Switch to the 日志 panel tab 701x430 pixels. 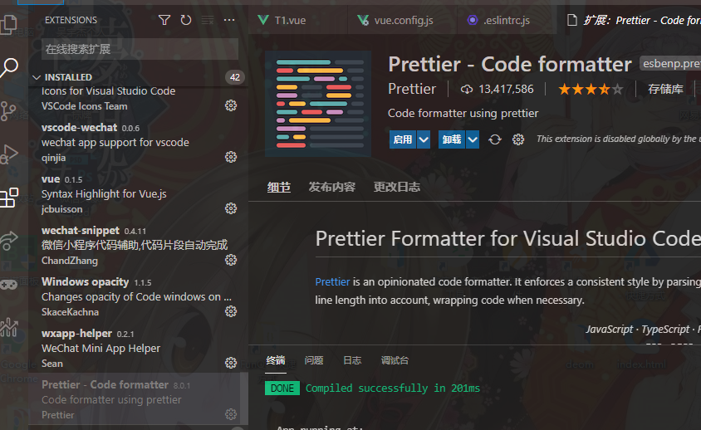[352, 360]
